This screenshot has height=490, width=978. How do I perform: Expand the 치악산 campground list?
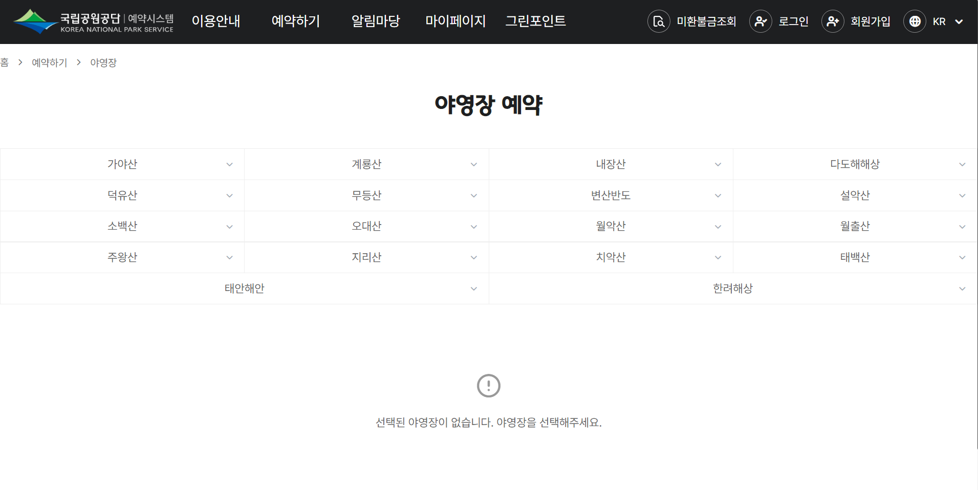click(611, 257)
